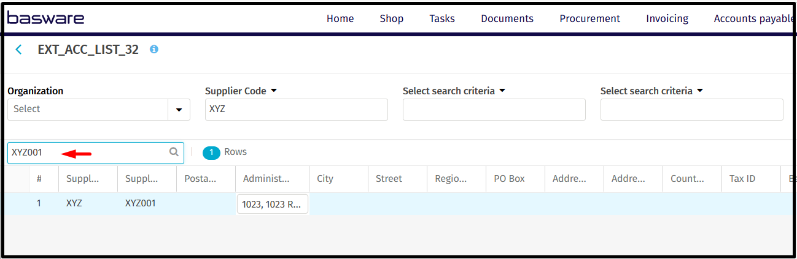Viewport: 797px width, 259px height.
Task: Navigate to Documents menu
Action: [x=507, y=18]
